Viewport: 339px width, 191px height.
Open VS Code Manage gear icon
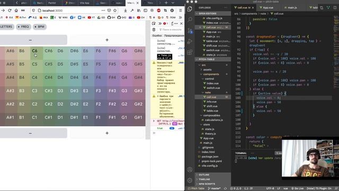[190, 180]
